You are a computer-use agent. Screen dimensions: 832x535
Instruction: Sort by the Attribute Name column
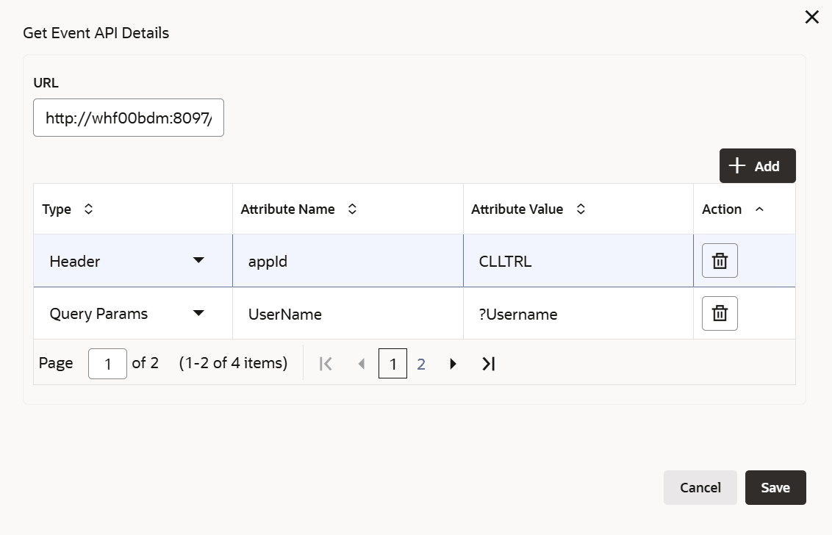pos(352,209)
